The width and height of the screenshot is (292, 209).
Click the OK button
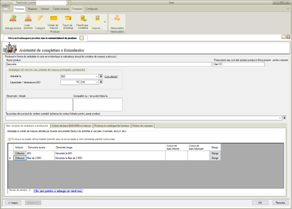pos(260,203)
